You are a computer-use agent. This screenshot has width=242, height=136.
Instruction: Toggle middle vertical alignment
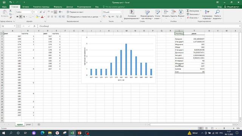(x=52, y=12)
